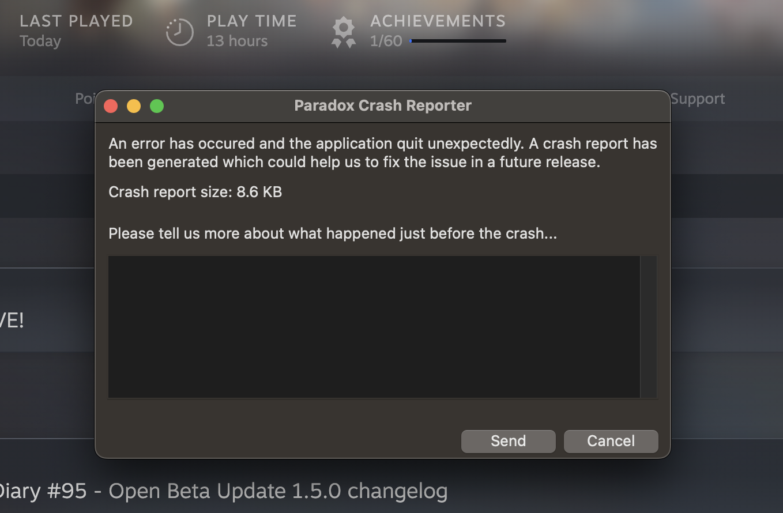Select the partially hidden Points Shop tab
The width and height of the screenshot is (783, 513).
(85, 99)
